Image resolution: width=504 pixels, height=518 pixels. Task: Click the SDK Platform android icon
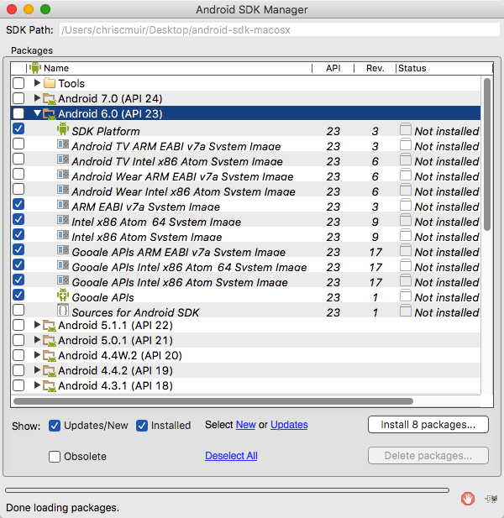(63, 128)
